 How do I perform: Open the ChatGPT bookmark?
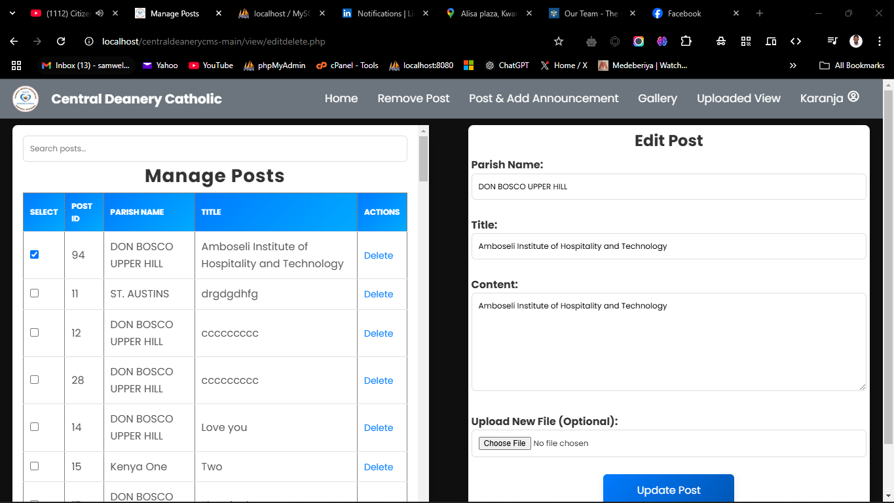(x=507, y=65)
